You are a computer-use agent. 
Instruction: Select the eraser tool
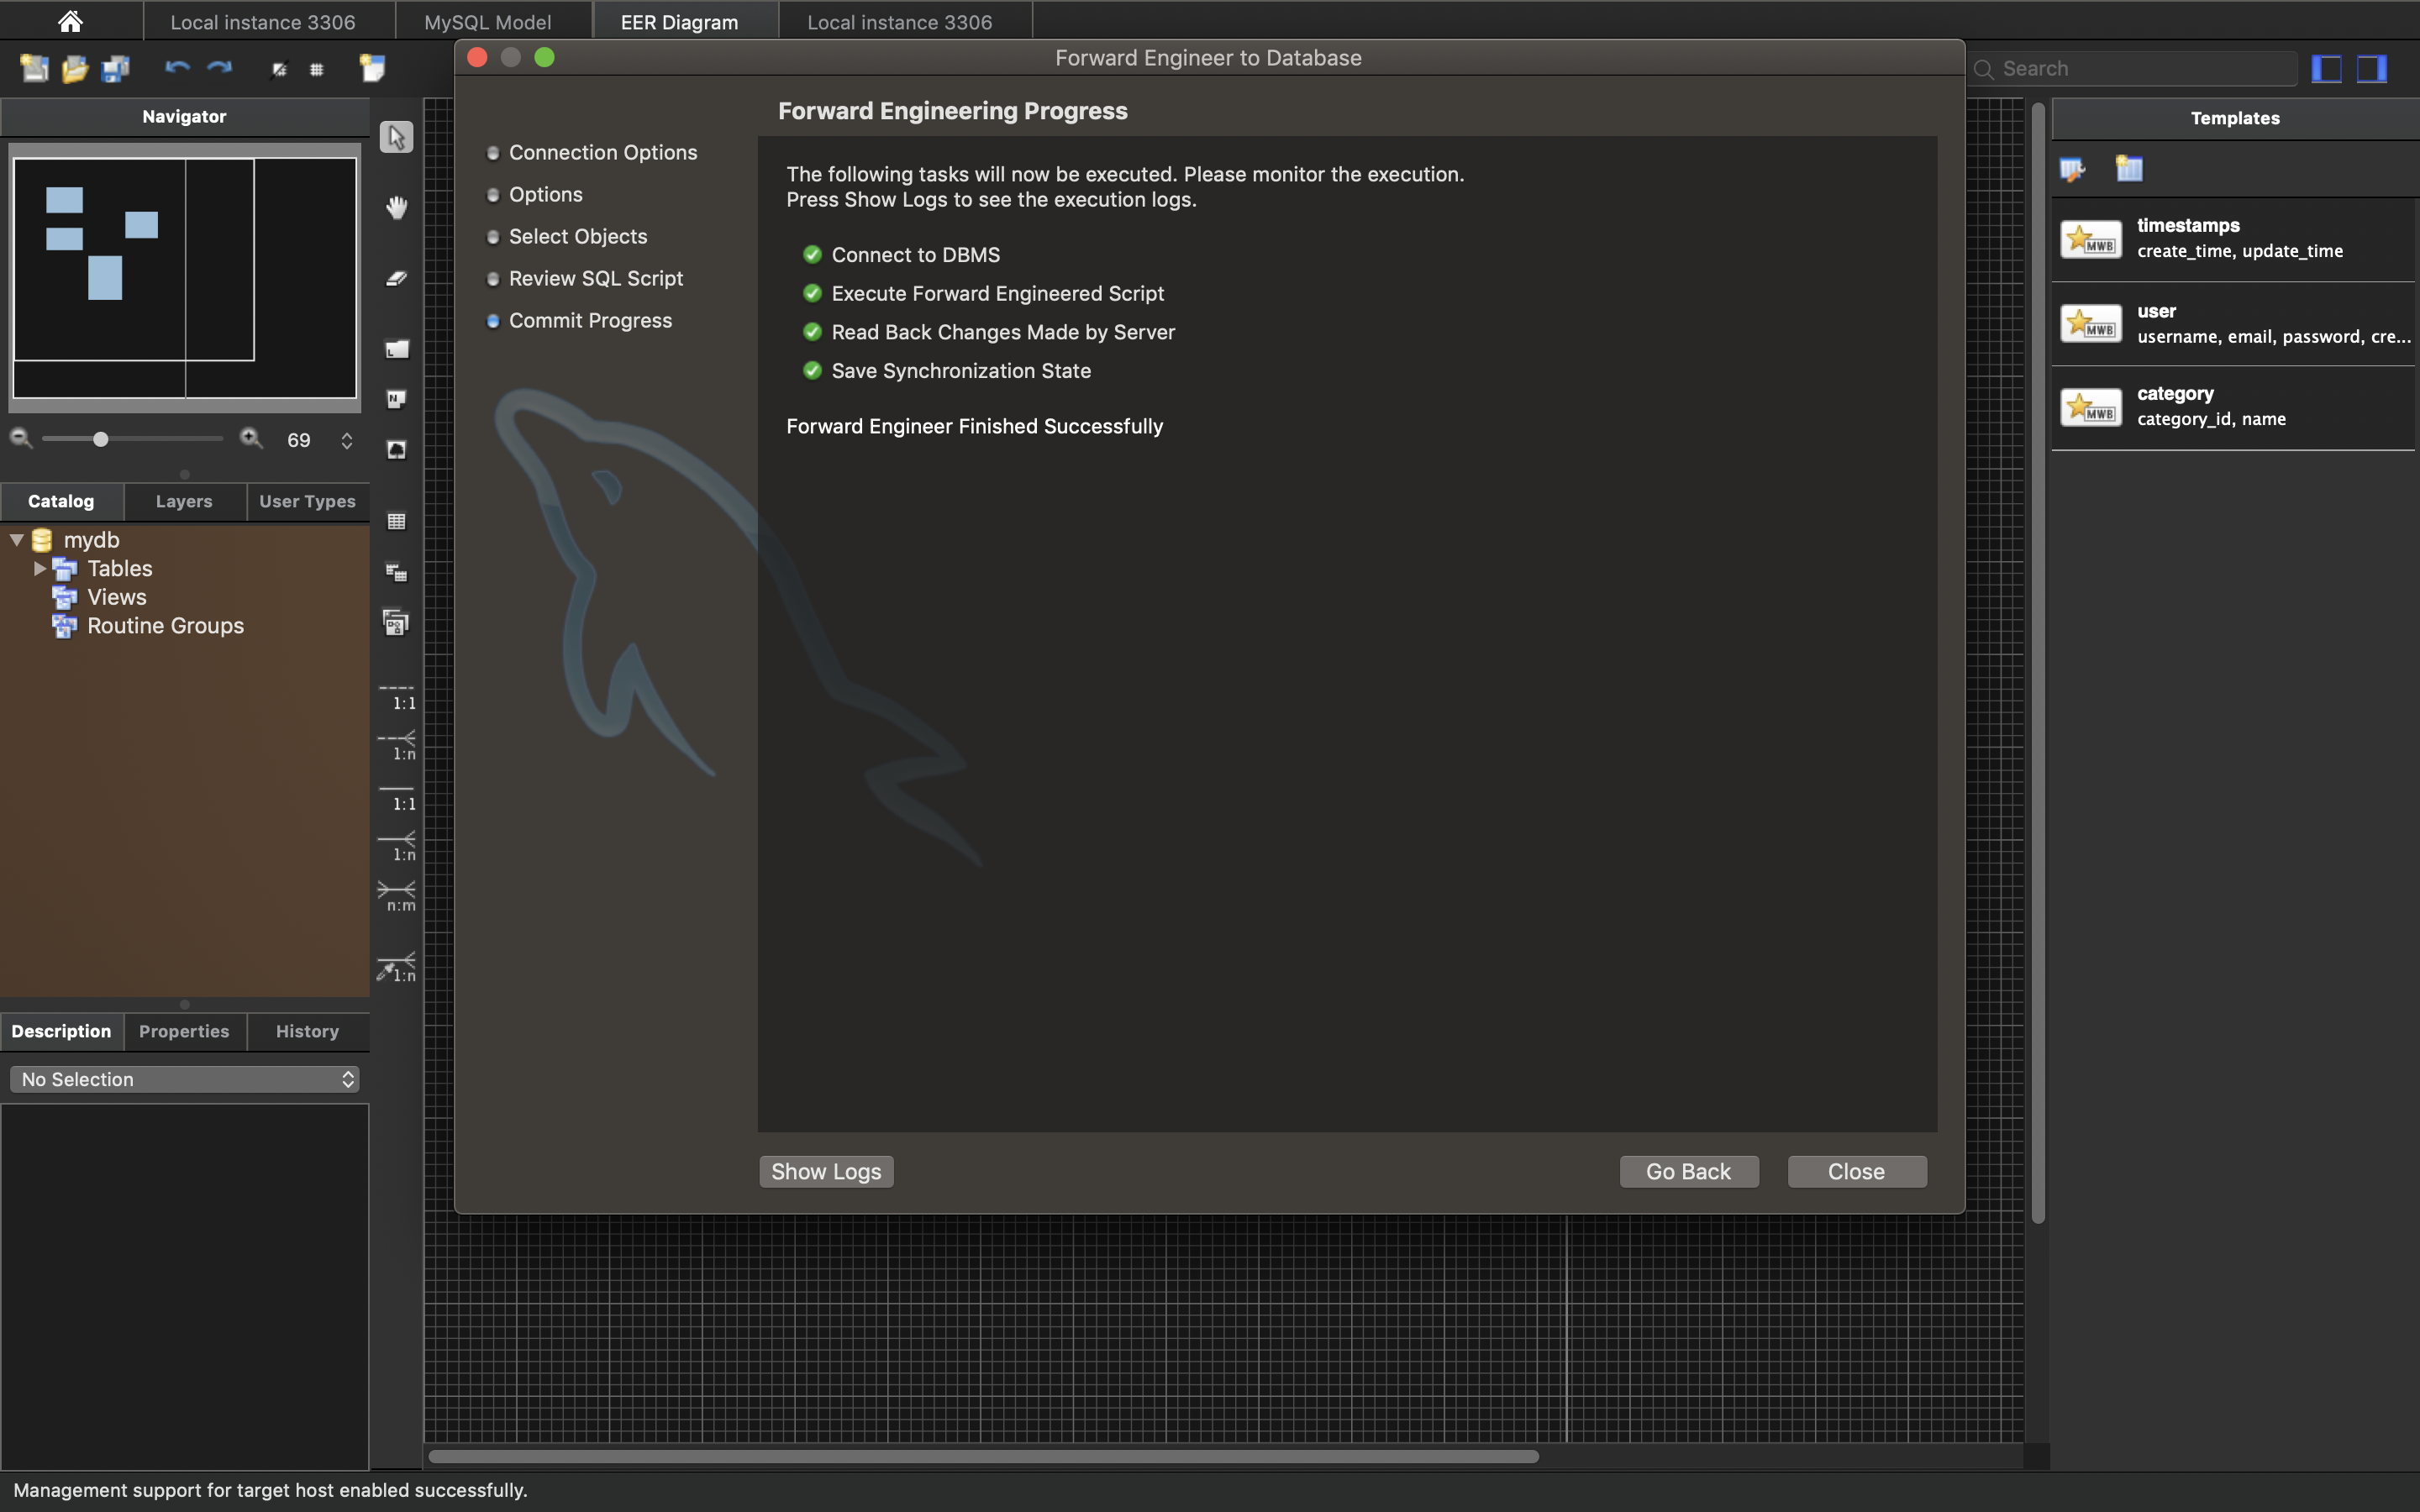pos(397,278)
